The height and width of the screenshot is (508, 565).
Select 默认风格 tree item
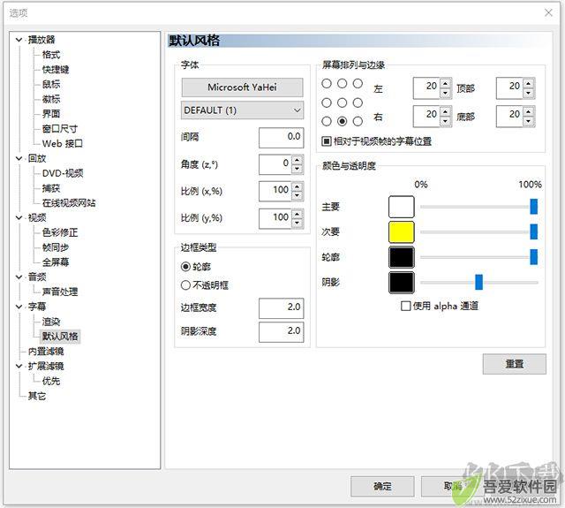click(x=60, y=337)
